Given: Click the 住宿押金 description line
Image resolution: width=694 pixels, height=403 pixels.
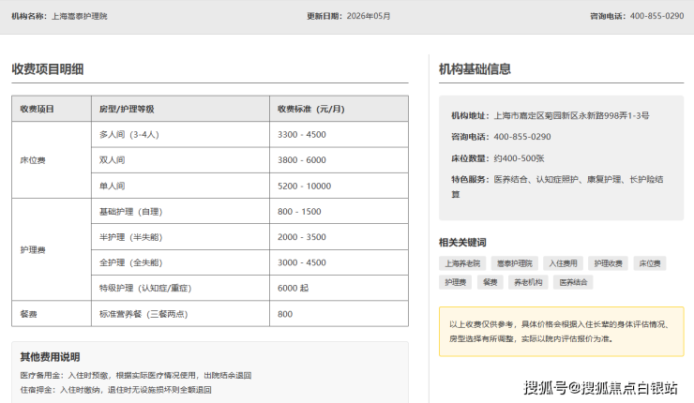Looking at the screenshot, I should (116, 390).
